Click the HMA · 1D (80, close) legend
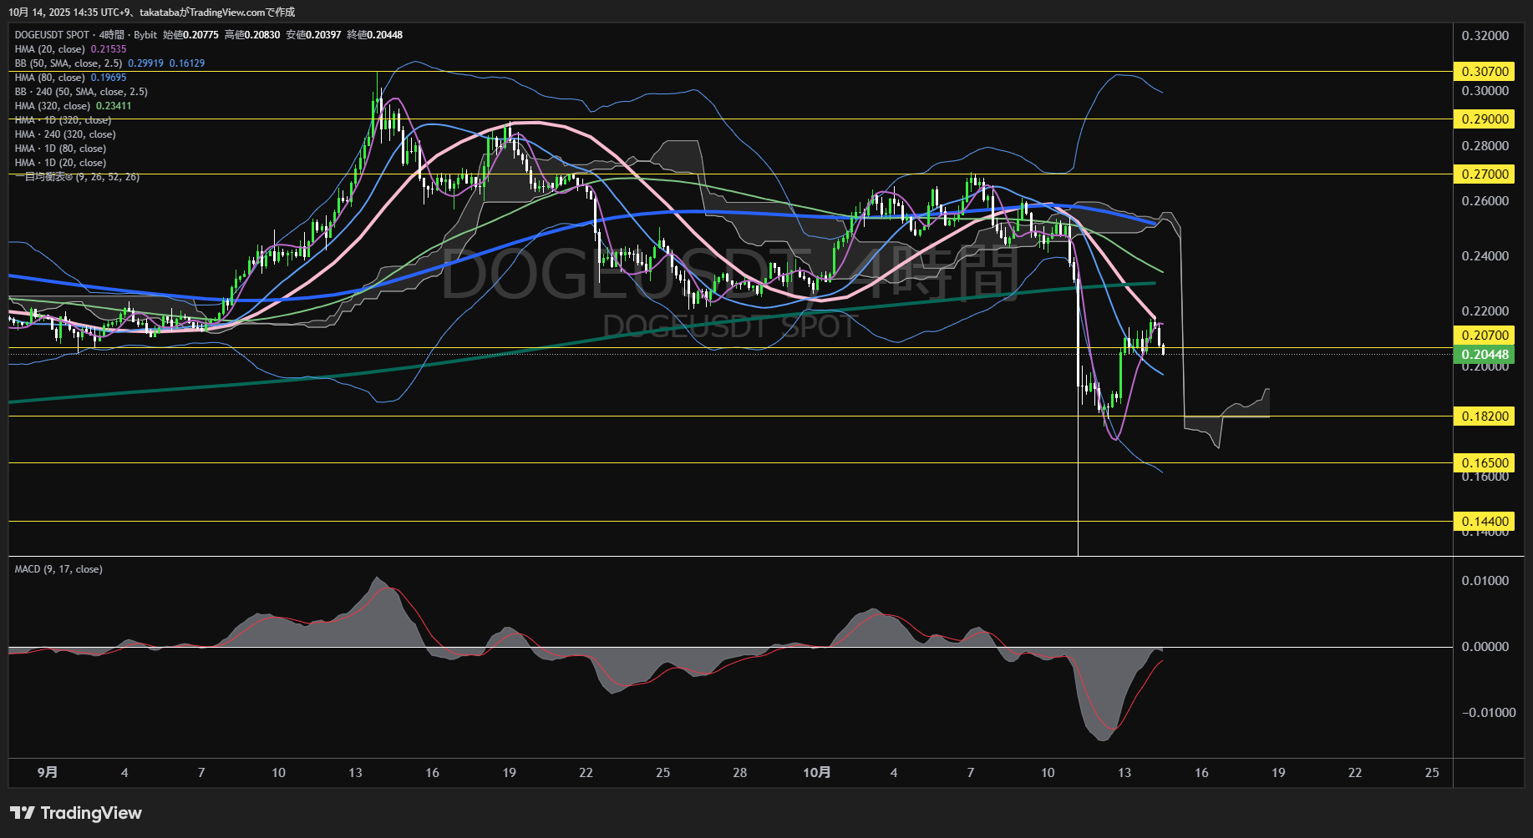The height and width of the screenshot is (838, 1533). click(60, 149)
